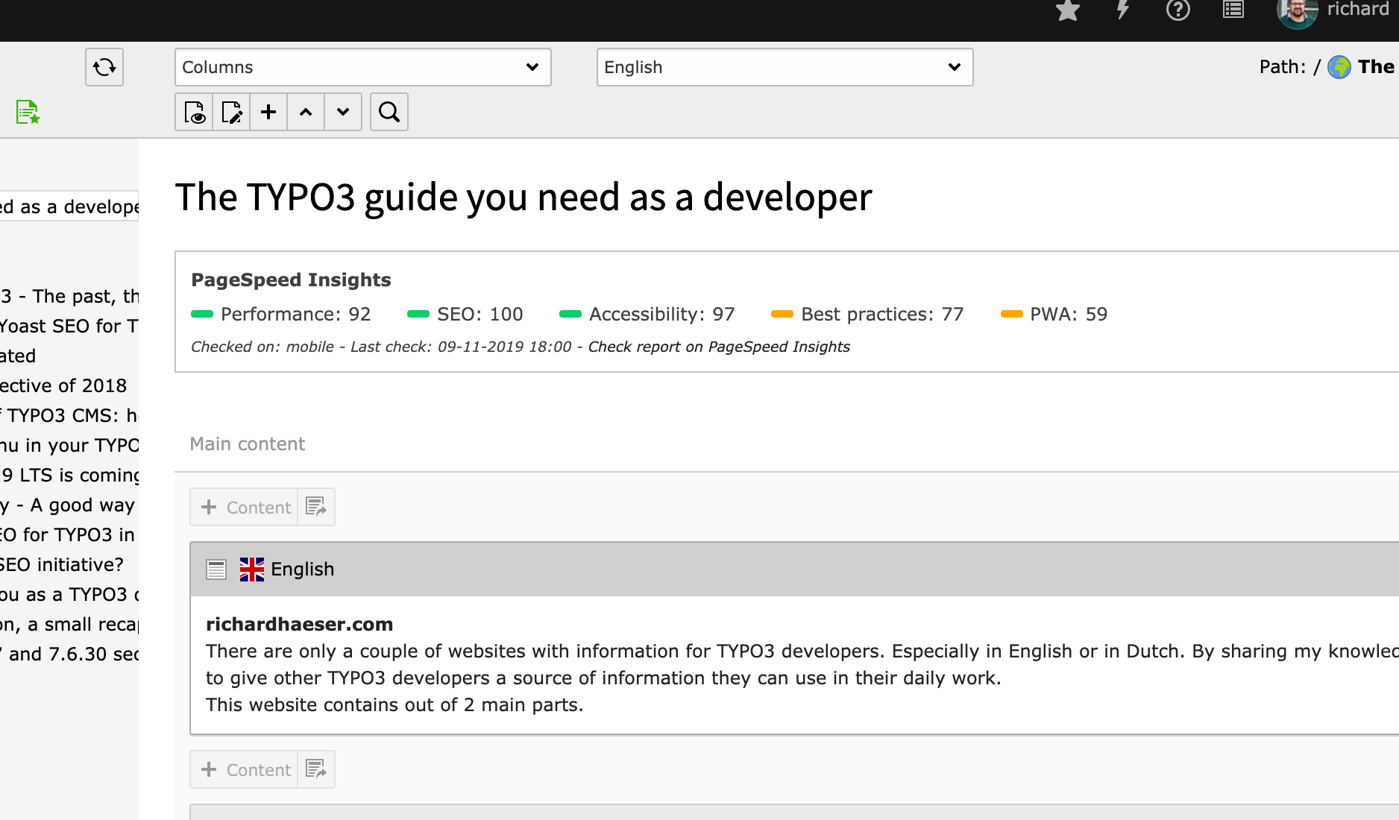
Task: Click 'Accessibility: 97' score
Action: [x=647, y=314]
